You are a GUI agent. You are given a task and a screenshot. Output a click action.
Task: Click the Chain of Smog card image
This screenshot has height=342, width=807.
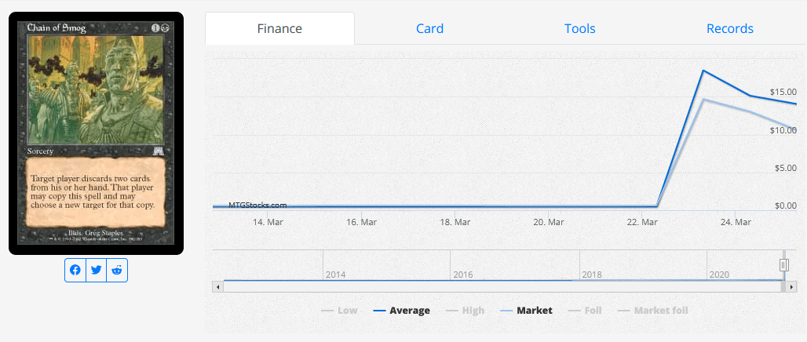[x=97, y=133]
